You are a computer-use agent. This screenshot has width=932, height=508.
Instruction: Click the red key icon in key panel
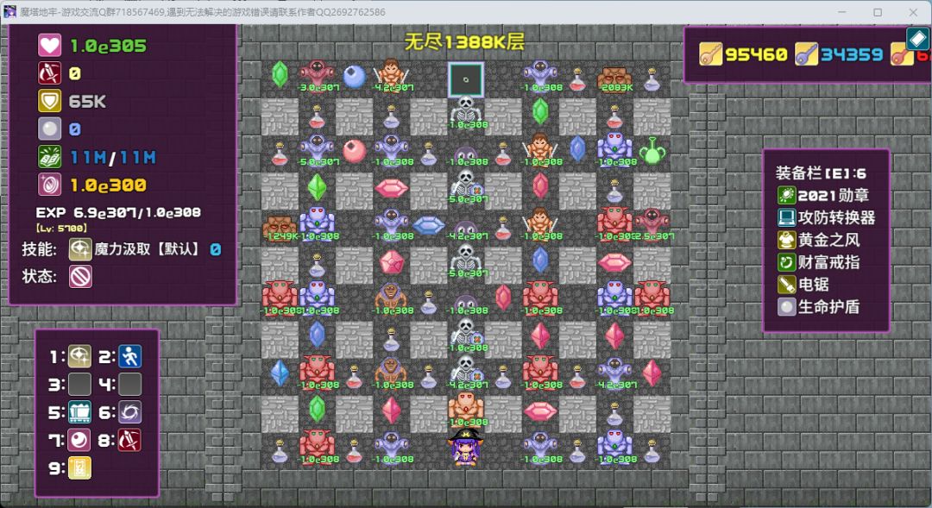902,54
